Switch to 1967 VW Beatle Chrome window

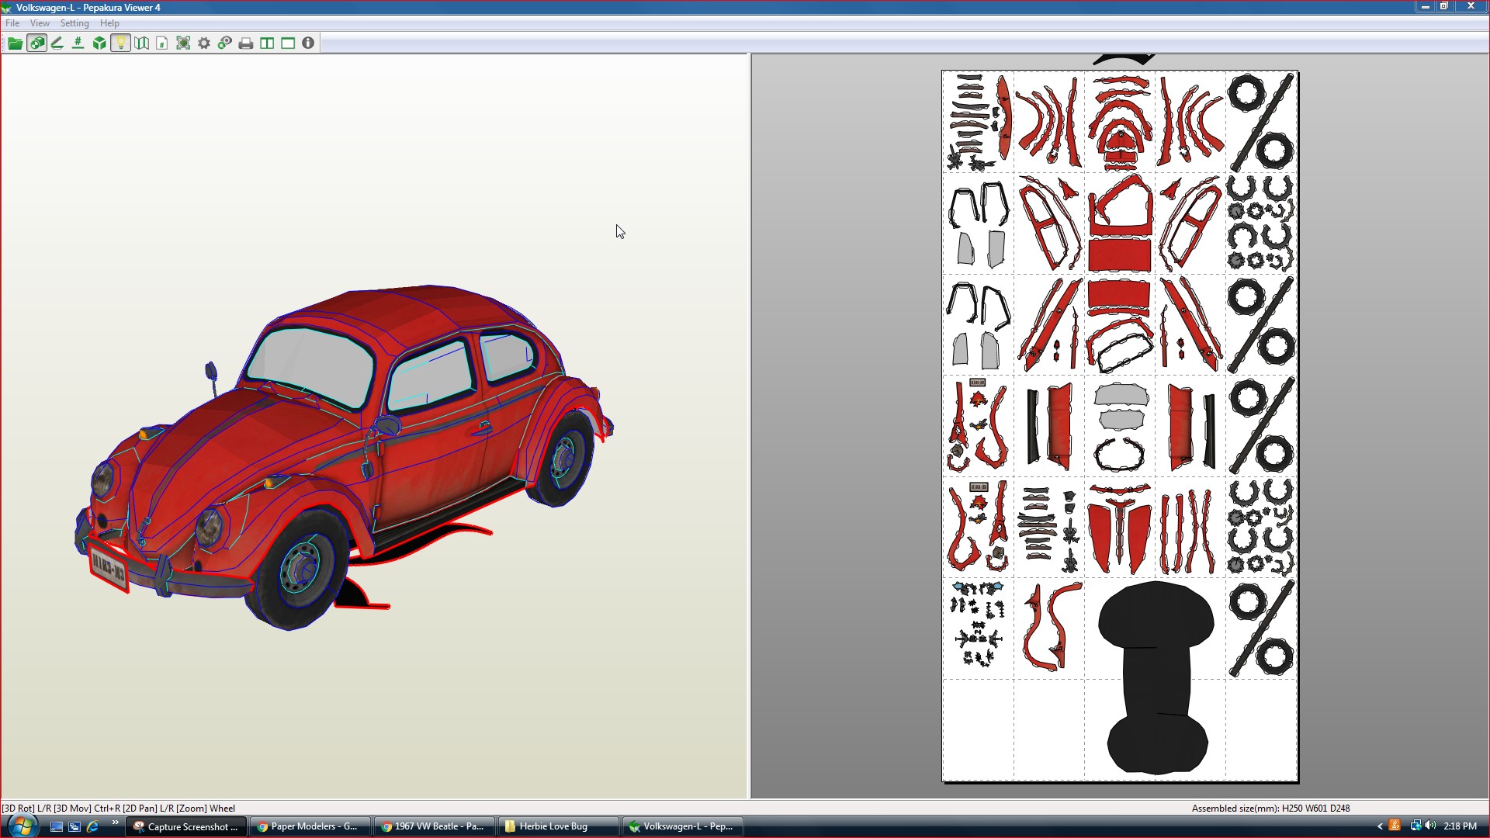click(x=435, y=826)
